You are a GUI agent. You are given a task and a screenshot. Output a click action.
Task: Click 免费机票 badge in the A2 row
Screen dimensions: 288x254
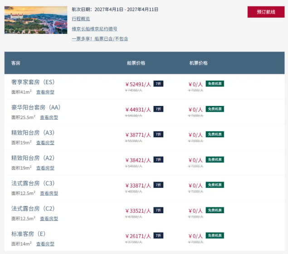tap(215, 159)
